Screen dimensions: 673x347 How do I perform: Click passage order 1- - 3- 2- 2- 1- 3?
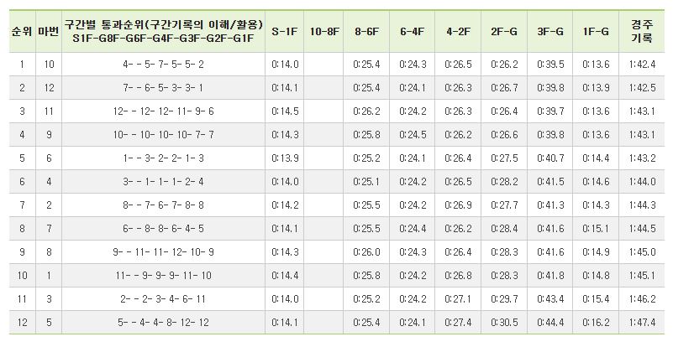click(x=163, y=158)
